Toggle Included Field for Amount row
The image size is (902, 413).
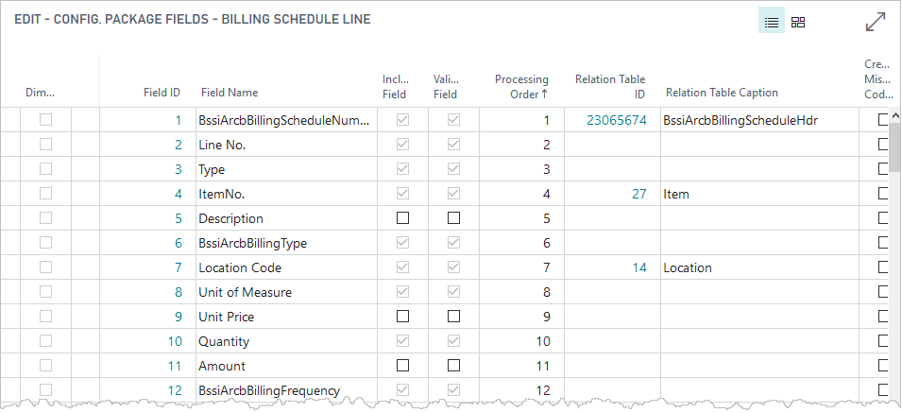(x=403, y=366)
